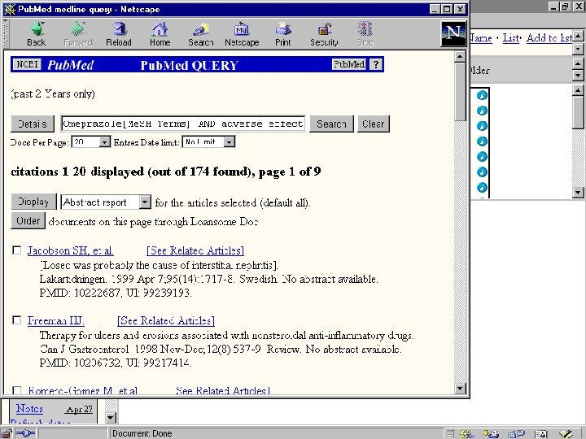Open the Jacobson SH, et al. link

point(70,250)
